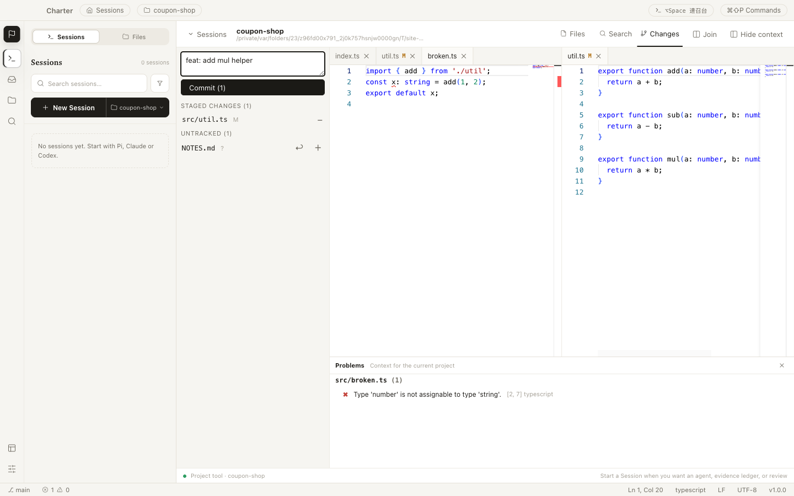
Task: Click the LF line ending indicator
Action: pos(721,490)
